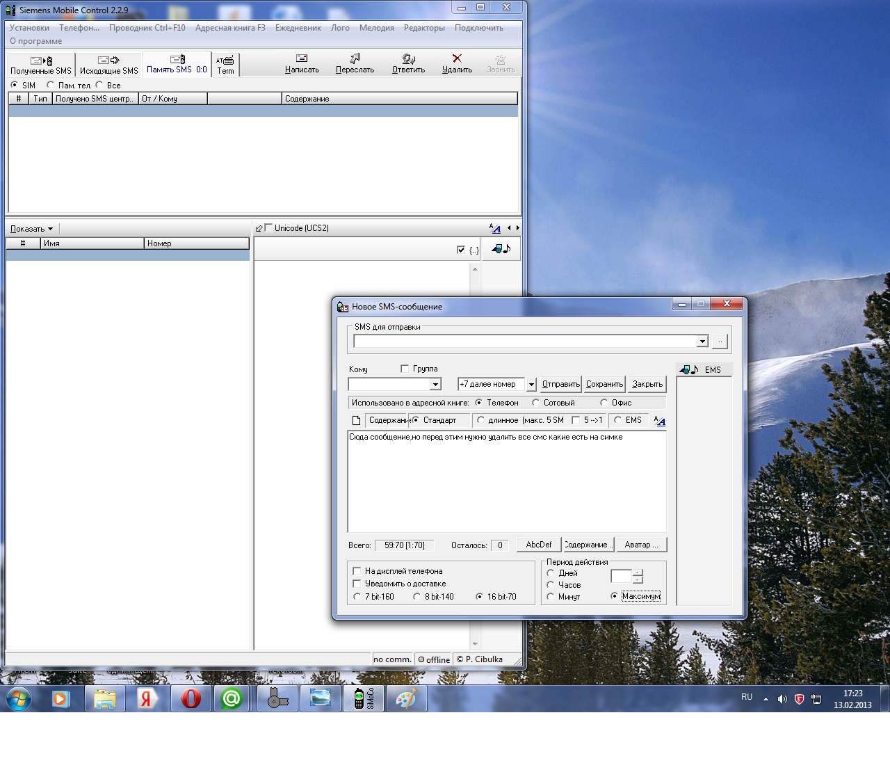Click the Написать compose SMS icon
Image resolution: width=890 pixels, height=770 pixels.
(x=302, y=64)
